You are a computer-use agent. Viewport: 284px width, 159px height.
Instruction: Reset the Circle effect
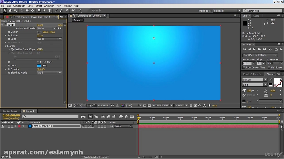40,25
